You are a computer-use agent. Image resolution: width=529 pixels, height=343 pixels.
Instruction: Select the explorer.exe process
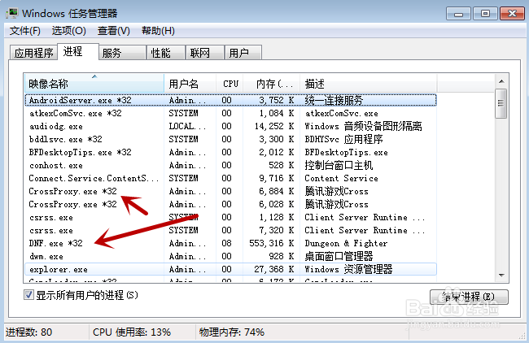tap(231, 270)
